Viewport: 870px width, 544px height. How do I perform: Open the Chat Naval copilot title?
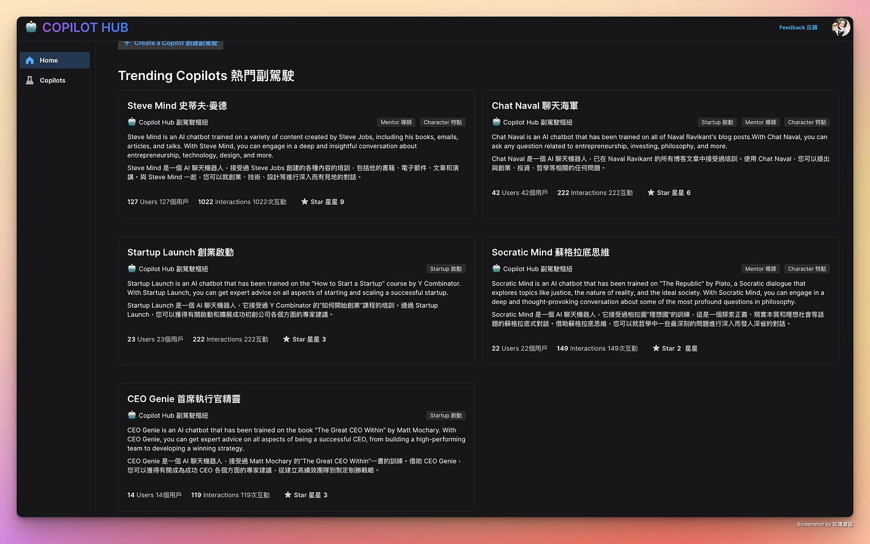[535, 106]
